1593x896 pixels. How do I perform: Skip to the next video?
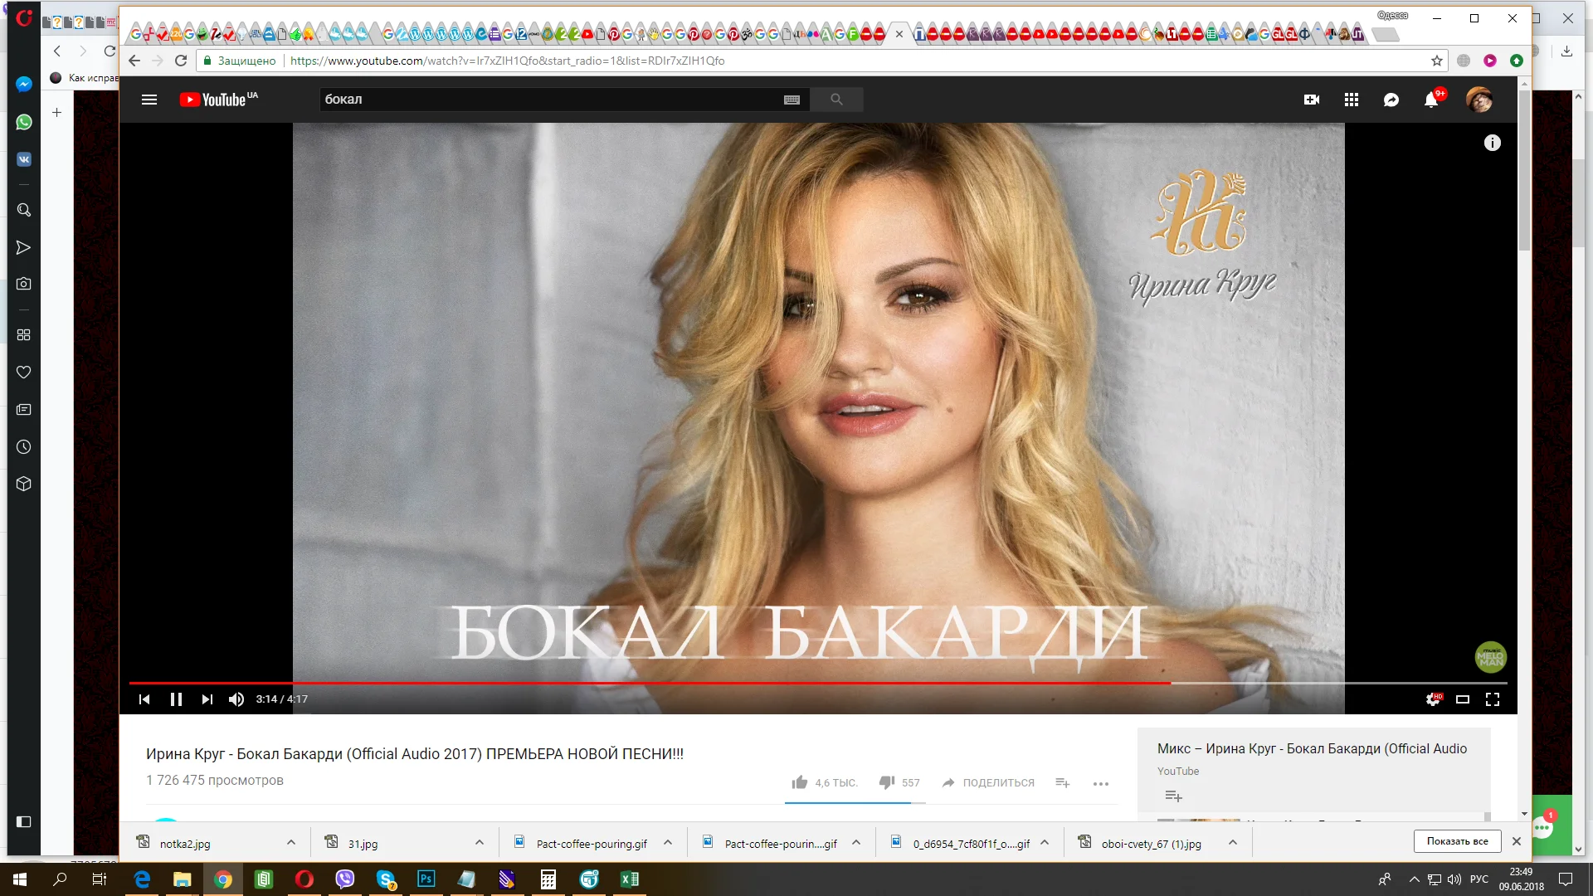(207, 699)
